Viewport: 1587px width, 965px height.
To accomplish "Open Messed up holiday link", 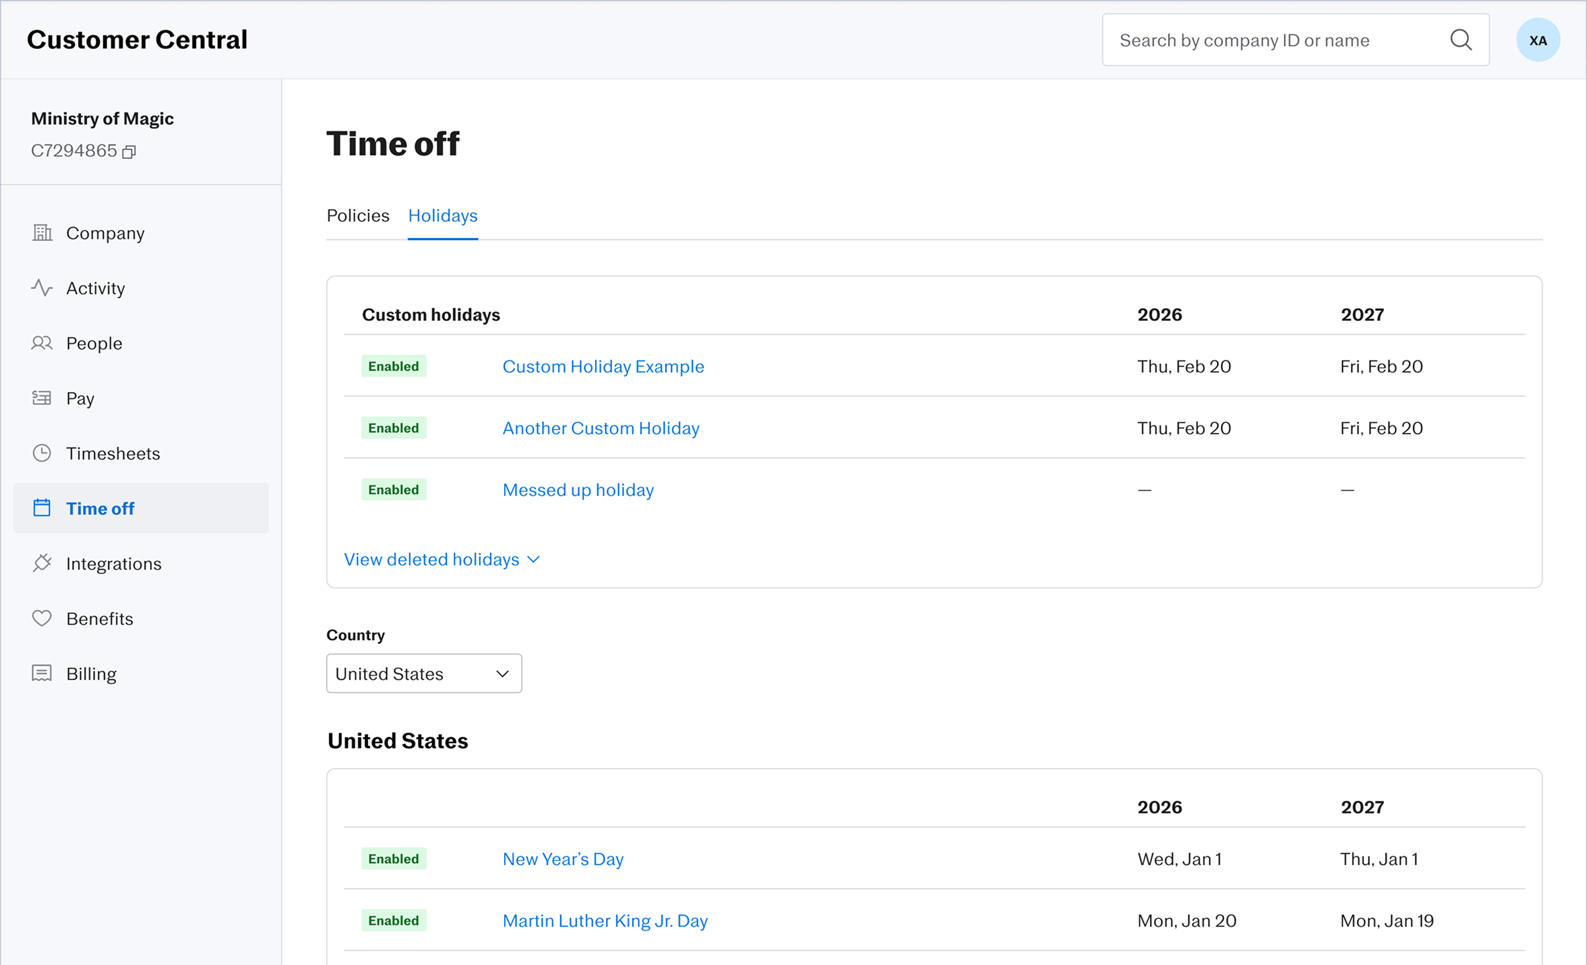I will point(578,490).
